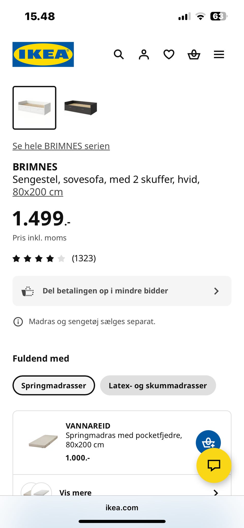Screen dimensions: 244x528
Task: Click the IKEA logo
Action: pos(43,54)
